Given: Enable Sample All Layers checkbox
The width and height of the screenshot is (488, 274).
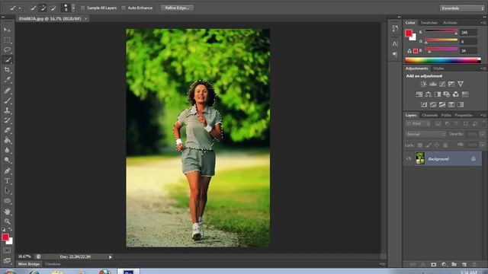Looking at the screenshot, I should 83,8.
